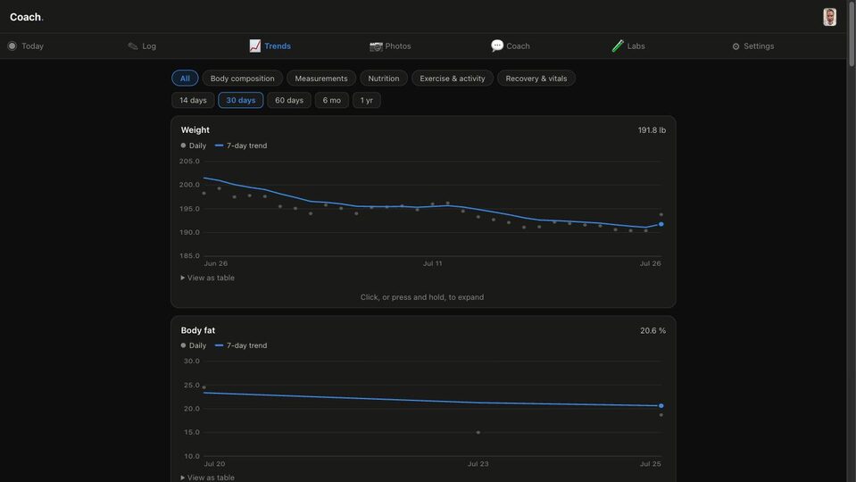Click the Photos camera icon
Image resolution: width=856 pixels, height=482 pixels.
tap(376, 46)
